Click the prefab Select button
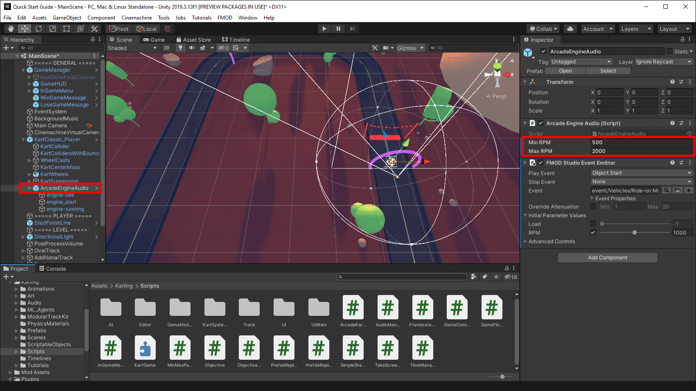 [608, 71]
